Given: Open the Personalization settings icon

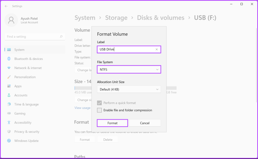Looking at the screenshot, I should [x=8, y=77].
